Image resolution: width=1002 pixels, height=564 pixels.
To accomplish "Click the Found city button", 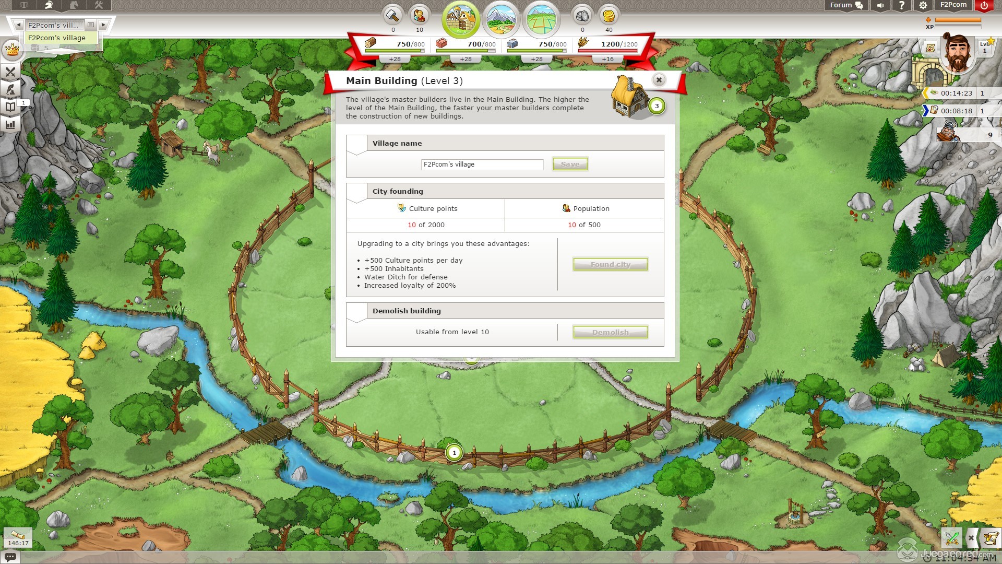I will [x=610, y=264].
